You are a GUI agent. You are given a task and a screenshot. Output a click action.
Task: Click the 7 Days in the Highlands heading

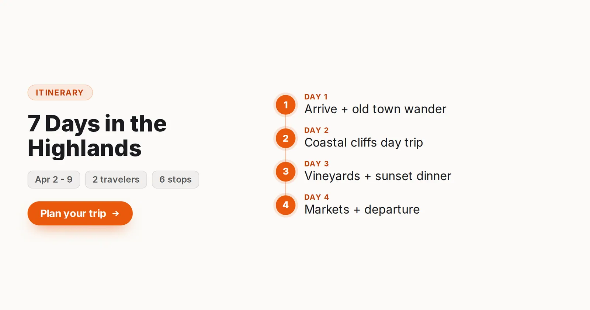pos(97,135)
